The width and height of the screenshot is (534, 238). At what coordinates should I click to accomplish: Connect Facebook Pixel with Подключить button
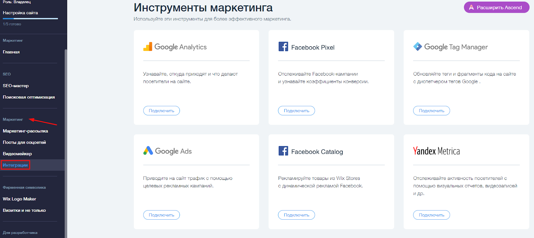296,111
